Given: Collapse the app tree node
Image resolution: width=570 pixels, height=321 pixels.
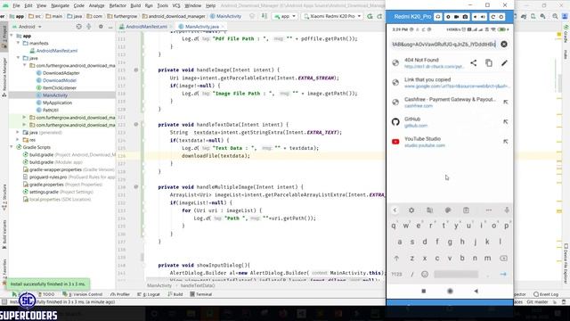Looking at the screenshot, I should coord(12,36).
